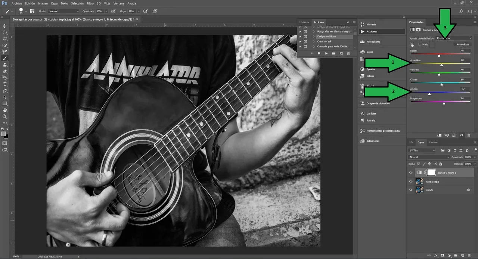Toggle airbrush build-up option in options bar
This screenshot has width=478, height=259.
click(145, 11)
